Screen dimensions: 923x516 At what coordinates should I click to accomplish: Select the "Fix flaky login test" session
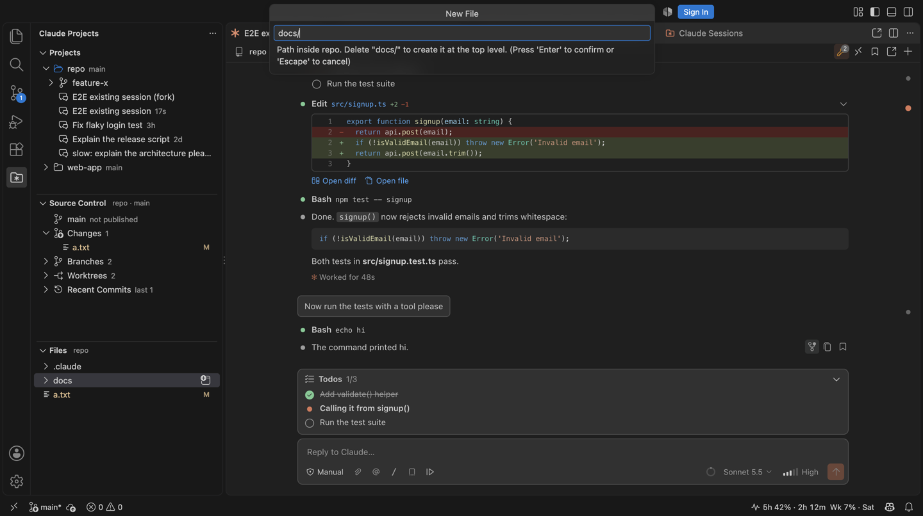[107, 125]
